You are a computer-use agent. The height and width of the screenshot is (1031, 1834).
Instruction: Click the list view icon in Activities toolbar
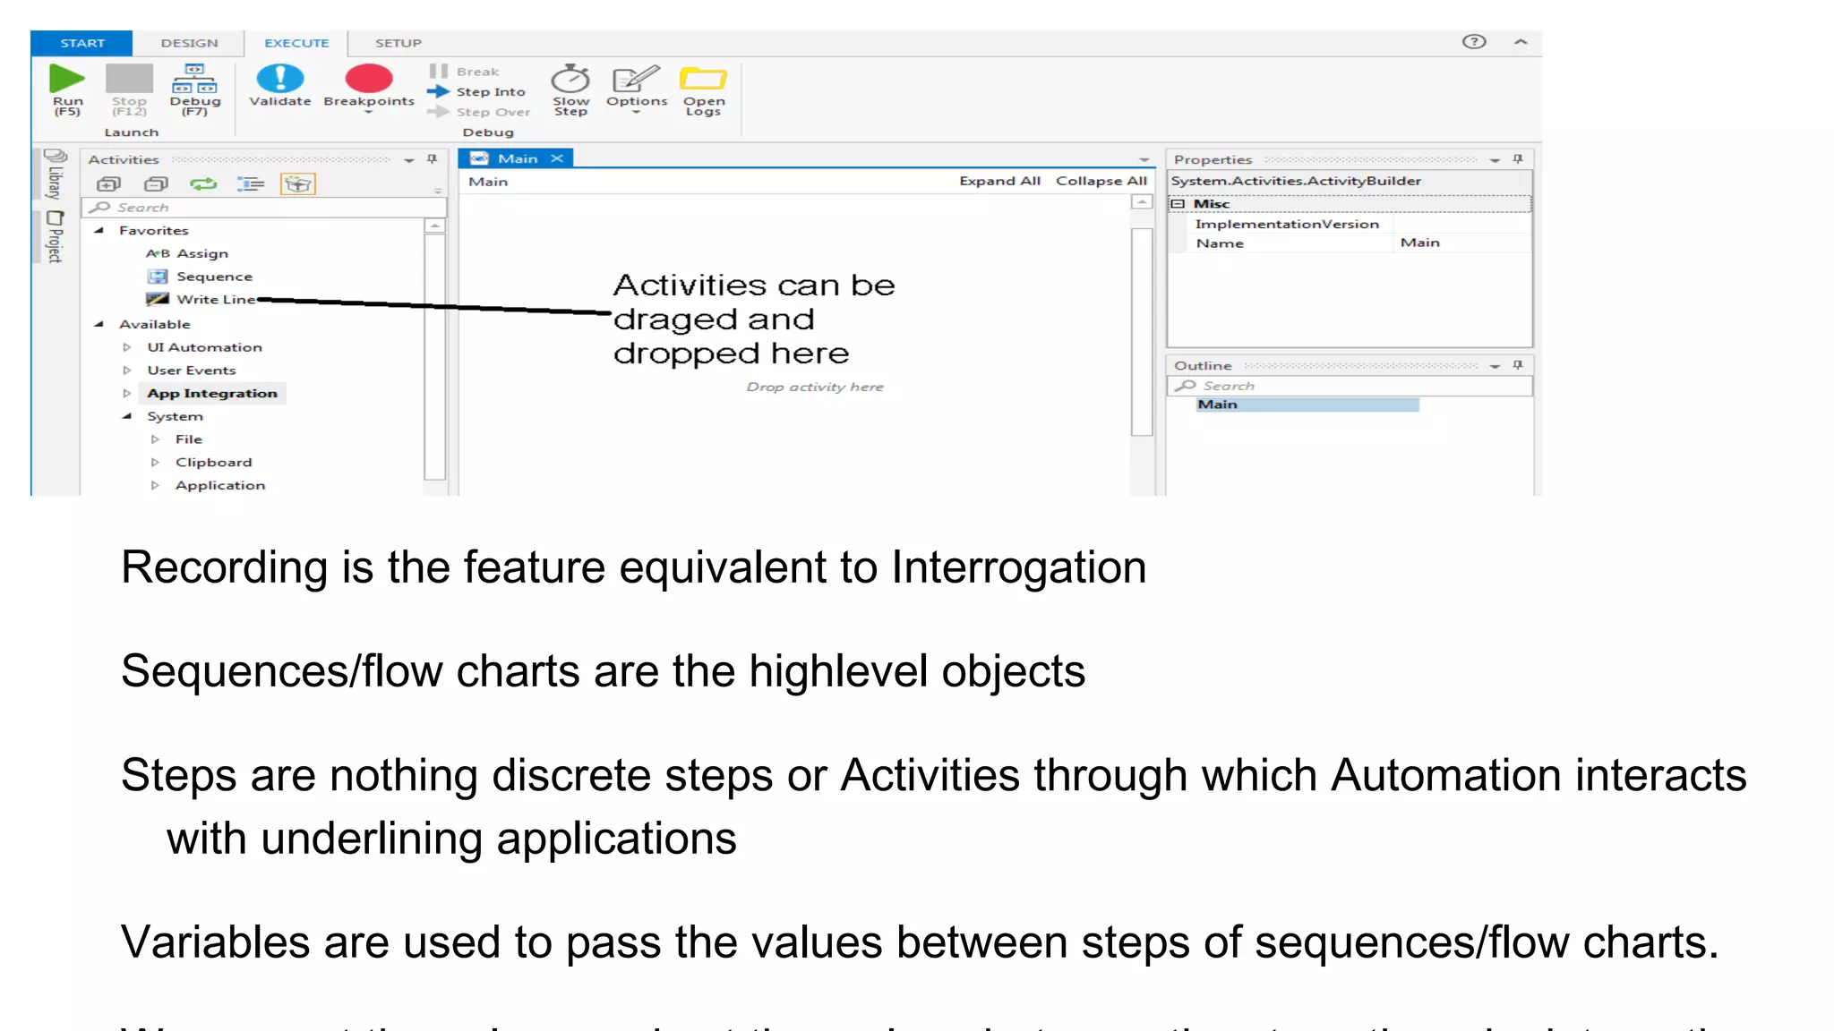coord(251,184)
